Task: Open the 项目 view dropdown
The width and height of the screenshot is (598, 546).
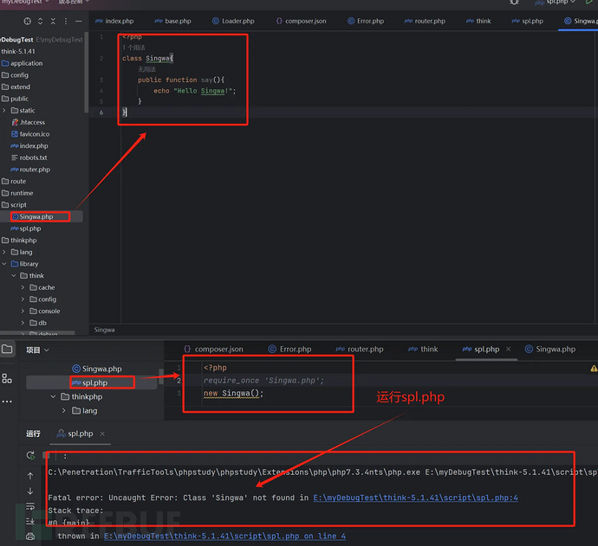Action: tap(36, 350)
